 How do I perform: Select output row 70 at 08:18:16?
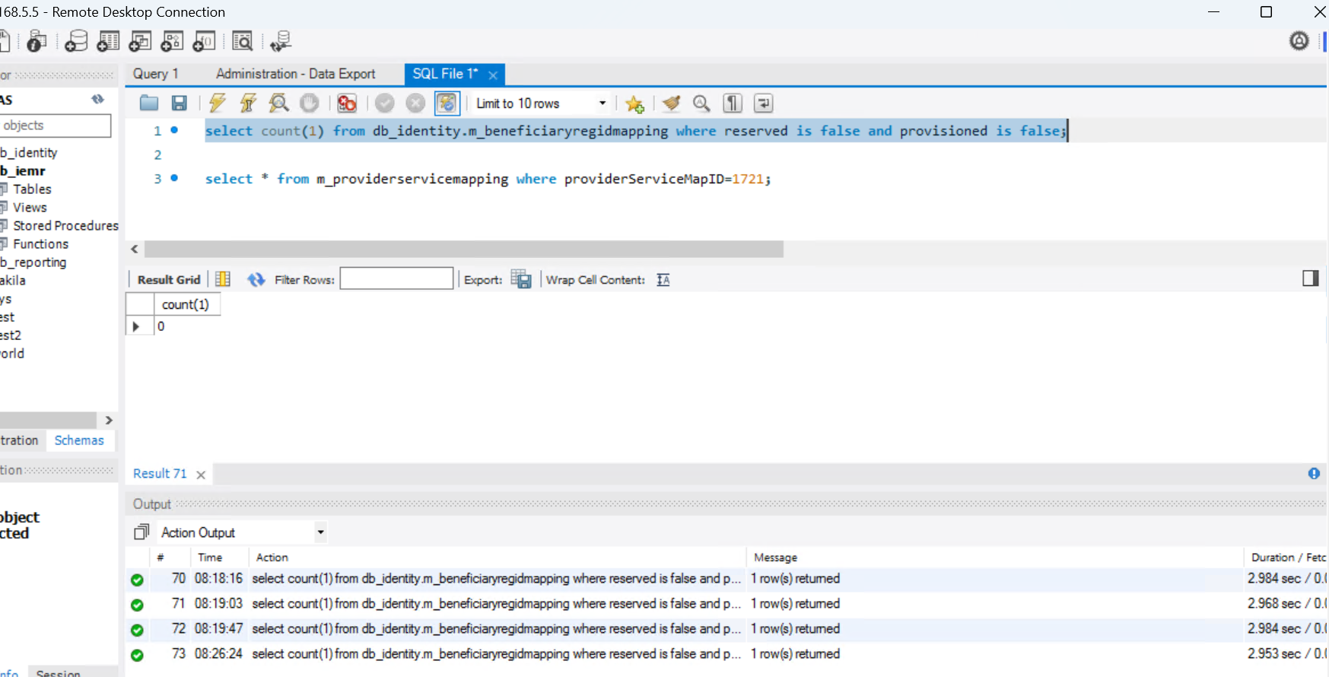pos(726,579)
